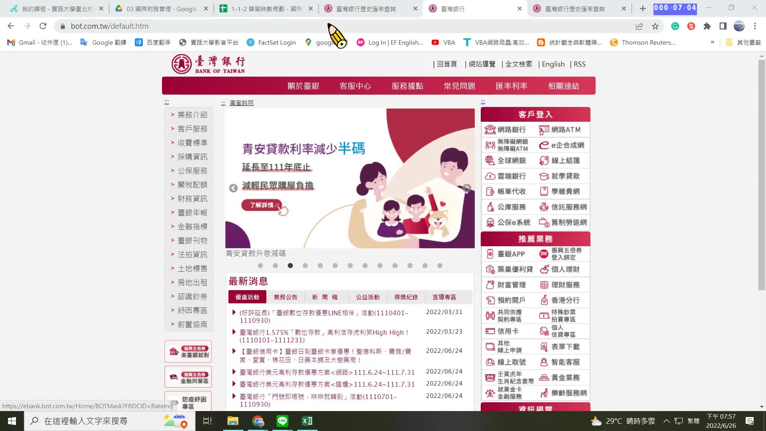The image size is (766, 431).
Task: Open the 學雜費網 icon
Action: [544, 192]
